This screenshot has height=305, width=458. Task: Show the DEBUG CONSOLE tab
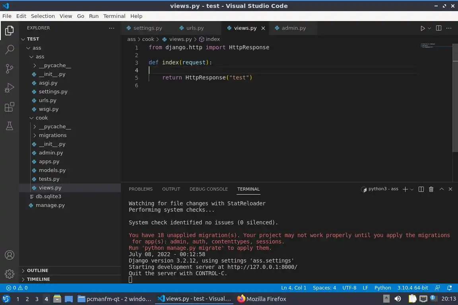pos(209,189)
